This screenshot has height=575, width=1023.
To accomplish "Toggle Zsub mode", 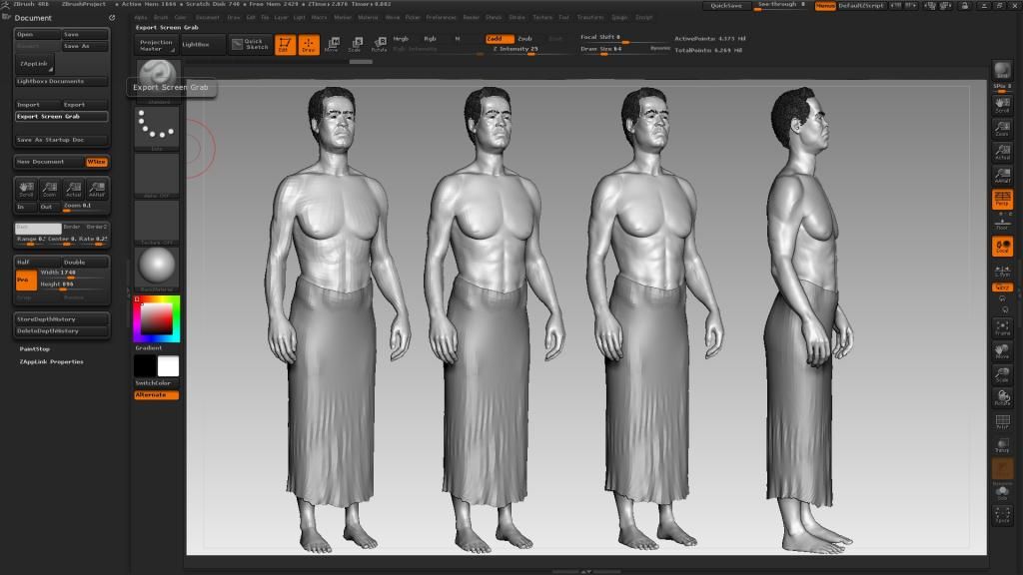I will [x=525, y=39].
